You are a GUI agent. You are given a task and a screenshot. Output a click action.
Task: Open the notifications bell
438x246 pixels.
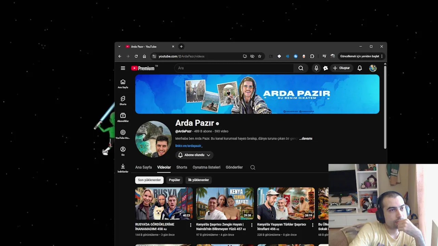point(360,68)
